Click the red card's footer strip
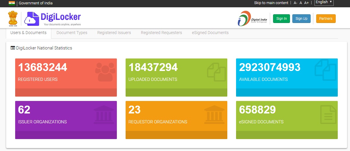The width and height of the screenshot is (350, 151). click(66, 93)
